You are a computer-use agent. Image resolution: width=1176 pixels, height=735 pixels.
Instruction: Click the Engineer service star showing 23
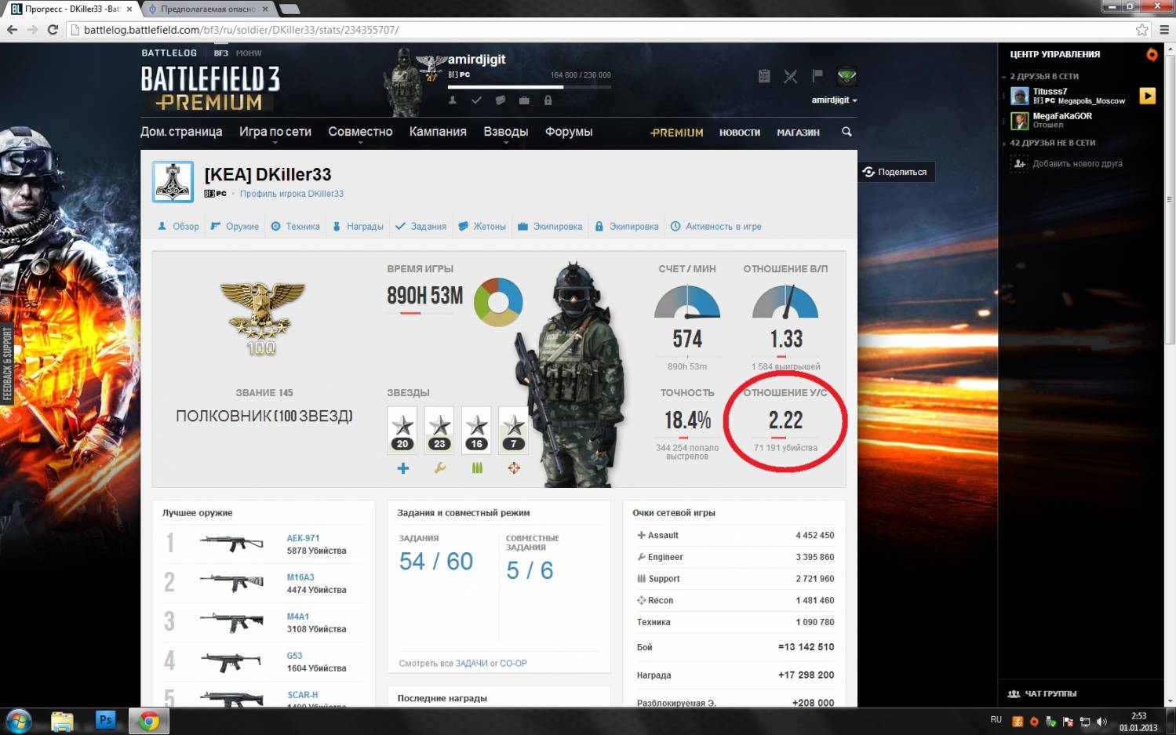click(439, 429)
